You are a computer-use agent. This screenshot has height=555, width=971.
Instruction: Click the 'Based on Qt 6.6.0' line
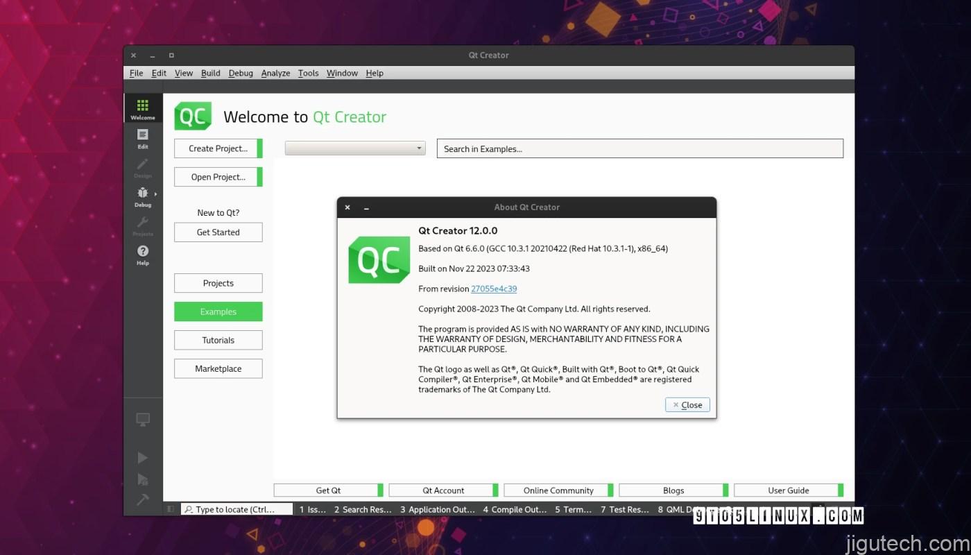pos(543,248)
